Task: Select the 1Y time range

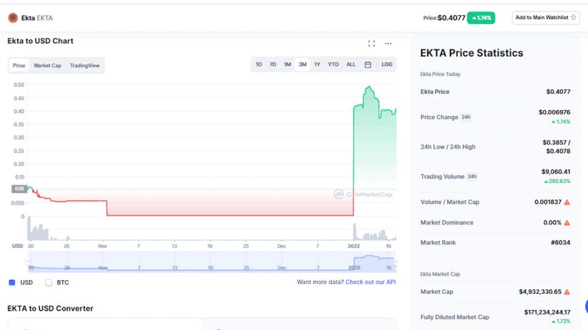Action: 317,64
